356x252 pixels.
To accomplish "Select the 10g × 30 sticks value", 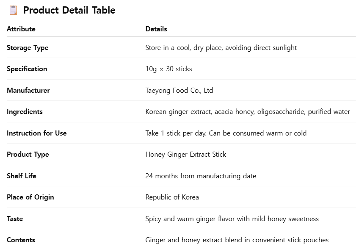I will [x=168, y=69].
